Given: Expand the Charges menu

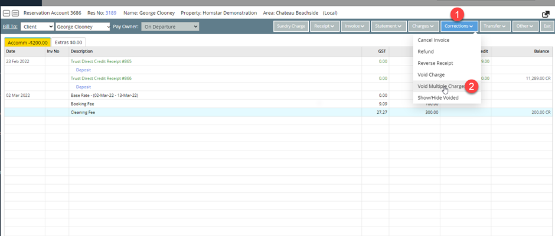Looking at the screenshot, I should coord(423,26).
